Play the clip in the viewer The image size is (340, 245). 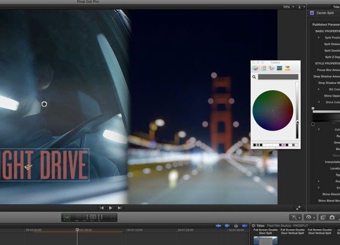(110, 208)
